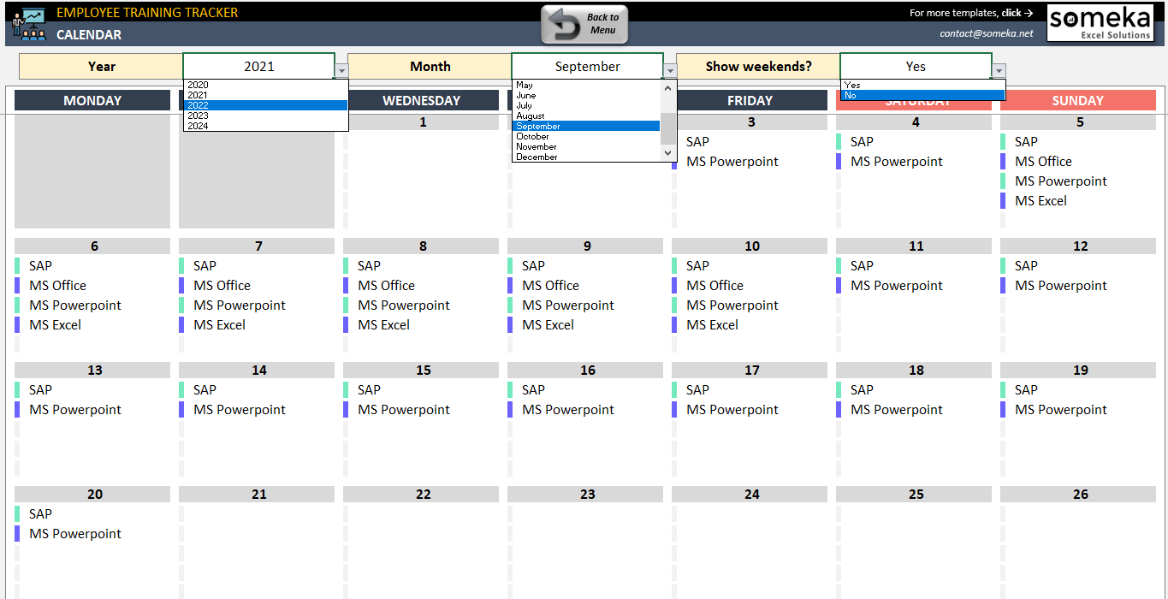Select the Year value cell showing 2021
1168x599 pixels.
[x=259, y=66]
